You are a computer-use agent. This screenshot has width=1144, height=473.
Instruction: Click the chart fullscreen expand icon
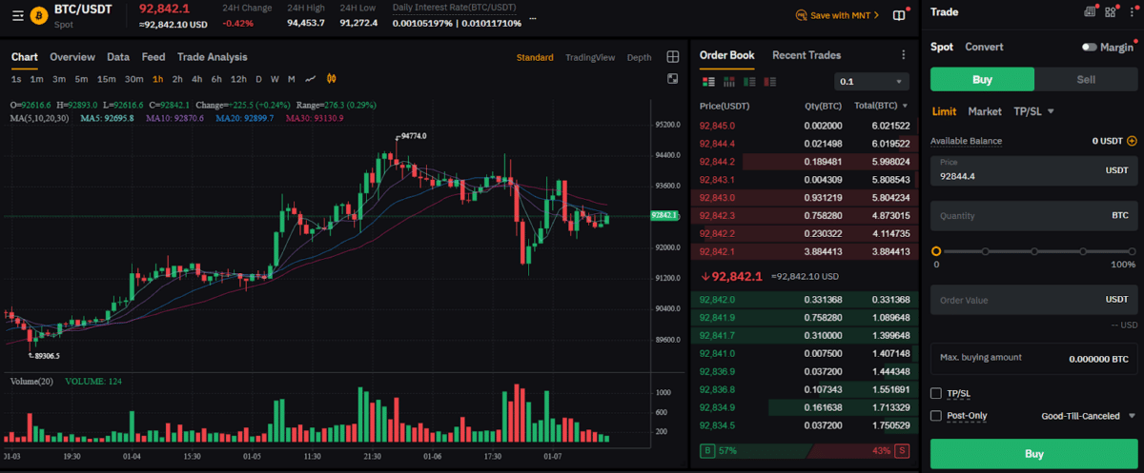click(x=672, y=79)
